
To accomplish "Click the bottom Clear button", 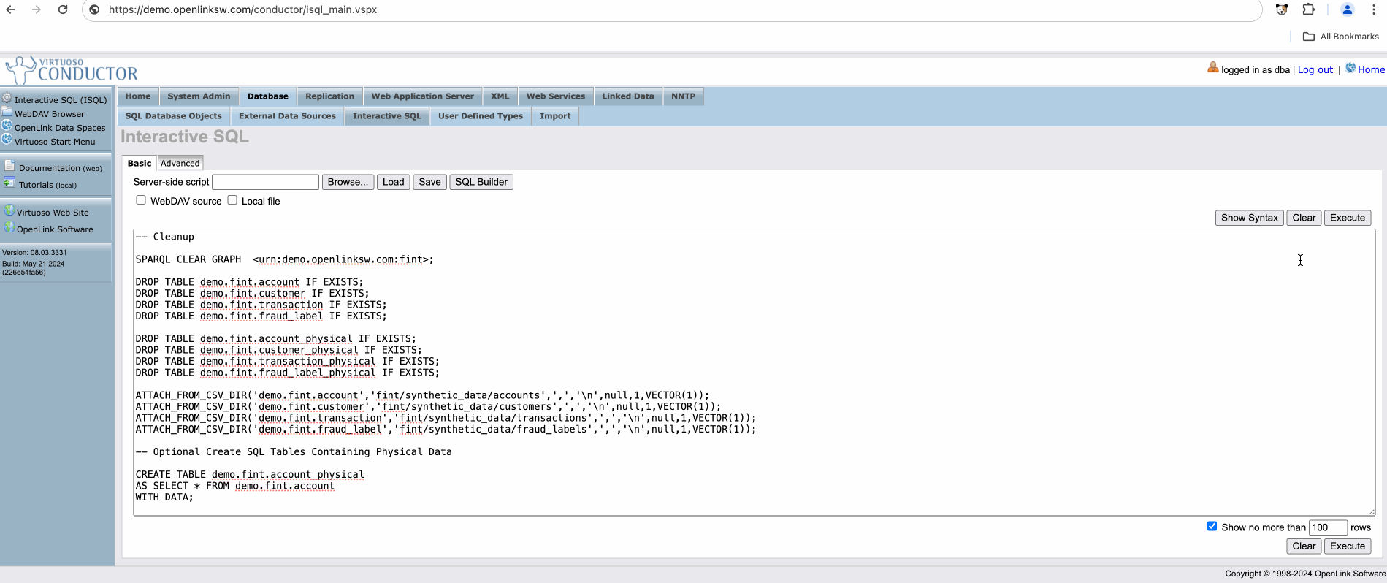I will (1304, 546).
